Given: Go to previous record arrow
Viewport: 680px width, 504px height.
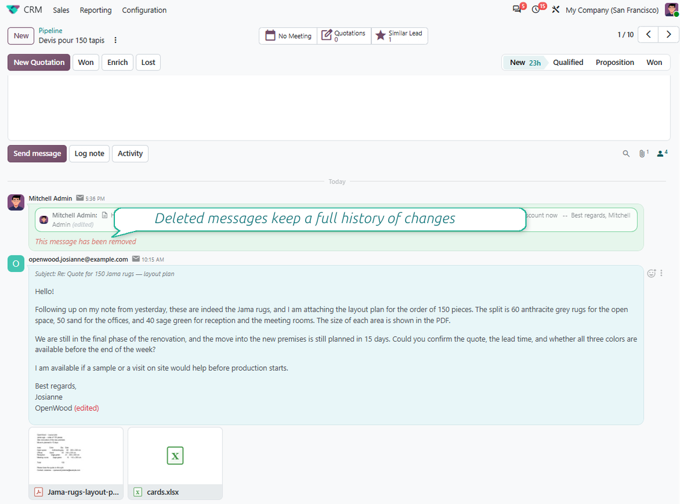Looking at the screenshot, I should 648,34.
